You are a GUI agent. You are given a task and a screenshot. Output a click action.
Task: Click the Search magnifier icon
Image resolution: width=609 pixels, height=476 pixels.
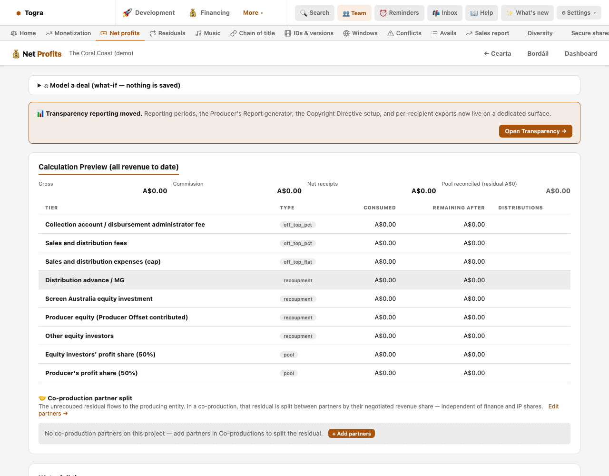point(304,13)
